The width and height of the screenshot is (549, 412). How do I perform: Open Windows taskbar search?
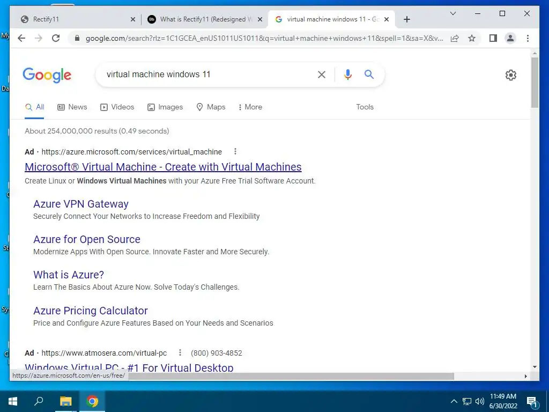[39, 401]
